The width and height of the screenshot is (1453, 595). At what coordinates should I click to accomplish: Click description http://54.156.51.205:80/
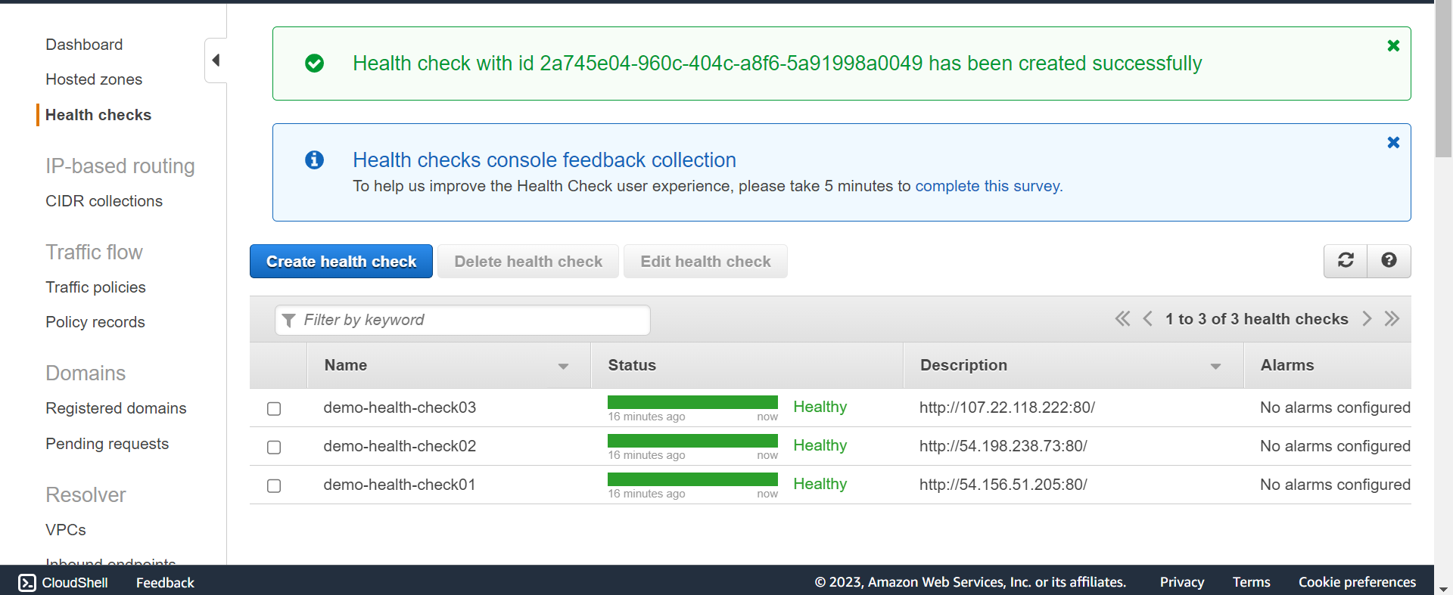click(x=1003, y=485)
